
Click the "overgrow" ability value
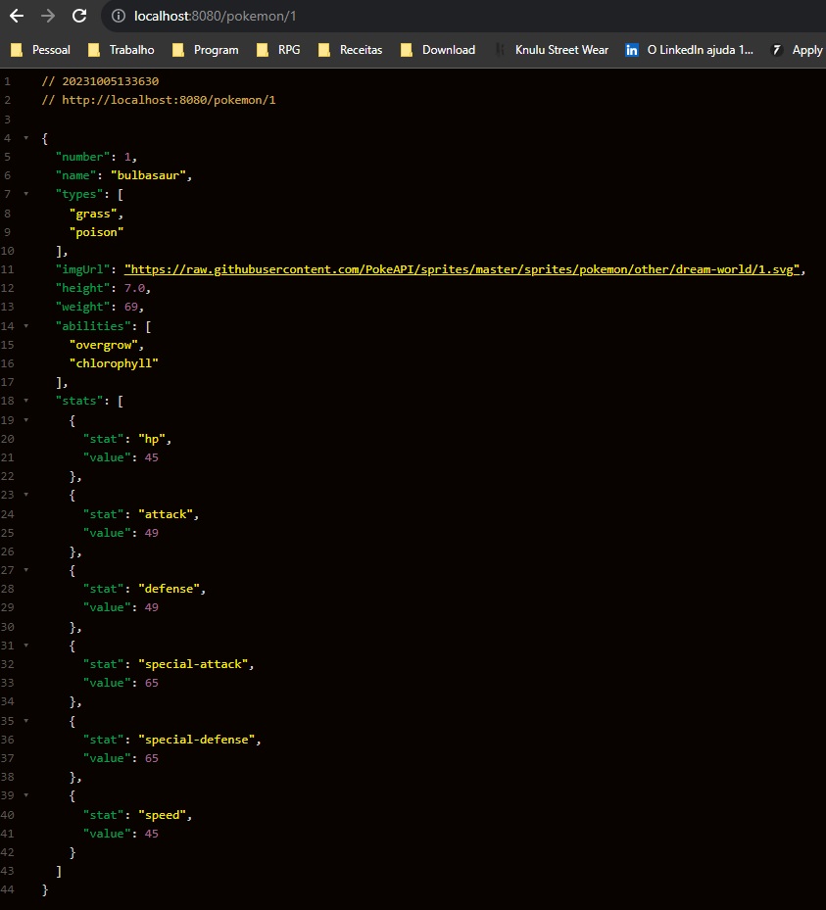[103, 345]
